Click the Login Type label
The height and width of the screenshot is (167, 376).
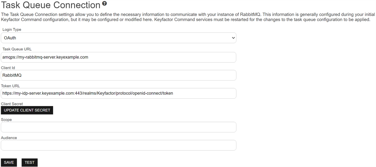click(12, 29)
